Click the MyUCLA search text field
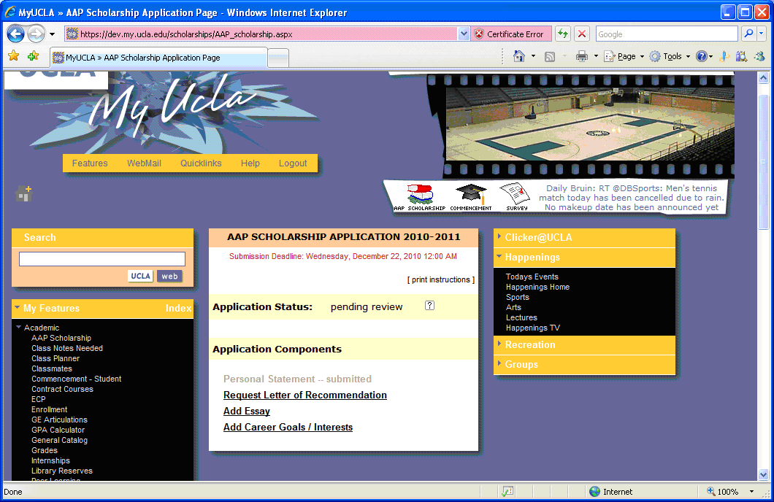Image resolution: width=774 pixels, height=502 pixels. (x=102, y=259)
